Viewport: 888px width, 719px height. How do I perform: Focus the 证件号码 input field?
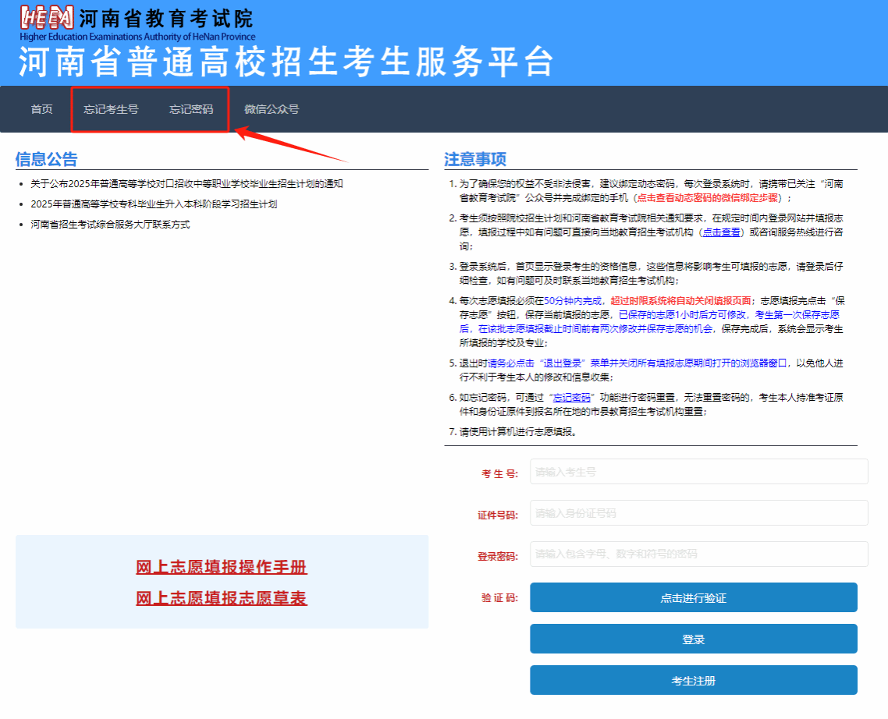[698, 513]
